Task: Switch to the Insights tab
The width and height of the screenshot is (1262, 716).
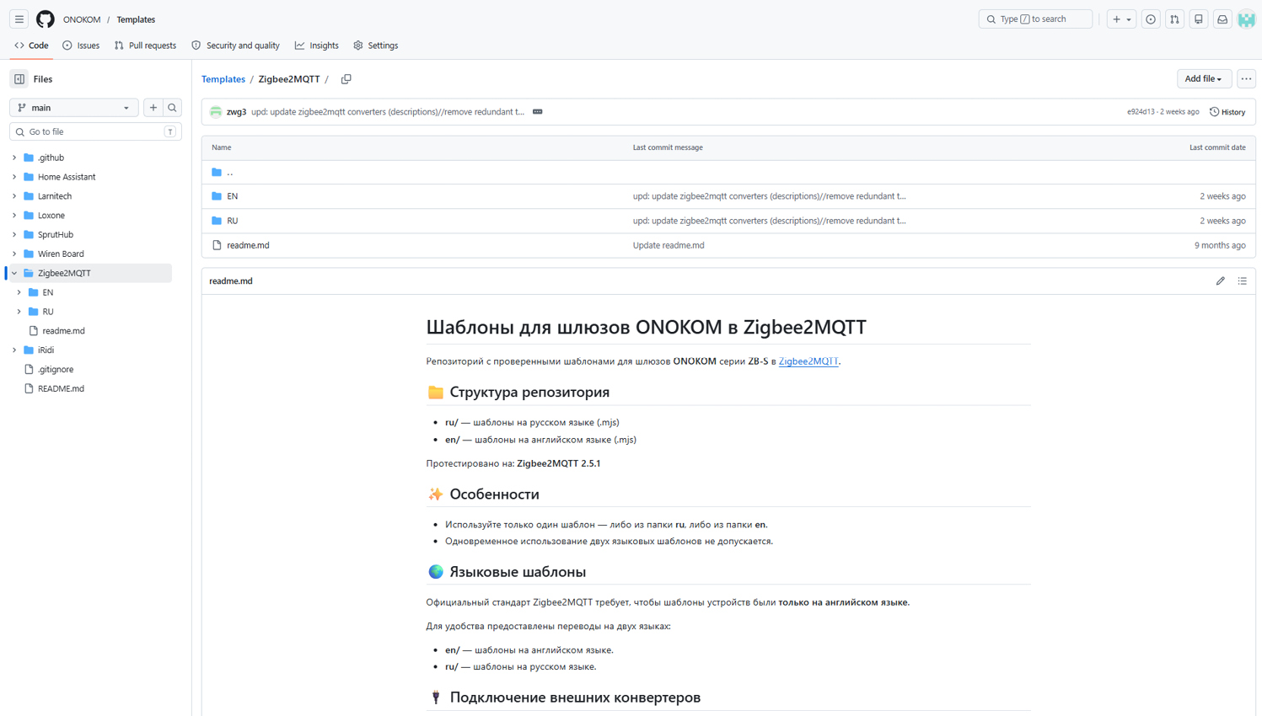Action: pos(317,45)
